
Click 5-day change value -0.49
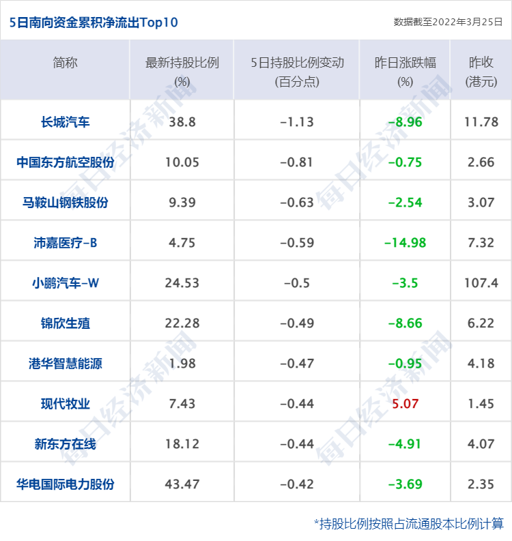coord(297,323)
